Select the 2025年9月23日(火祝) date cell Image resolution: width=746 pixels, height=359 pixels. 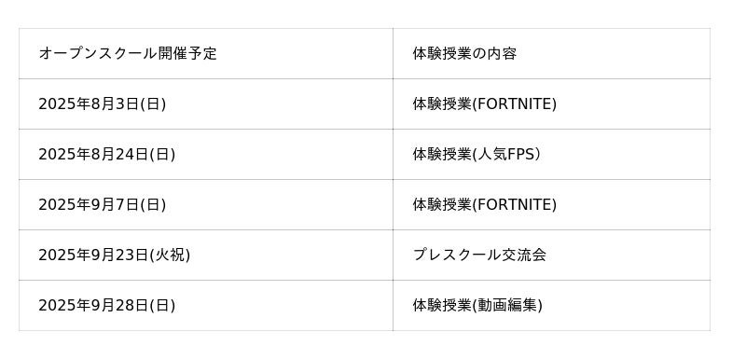tap(206, 255)
